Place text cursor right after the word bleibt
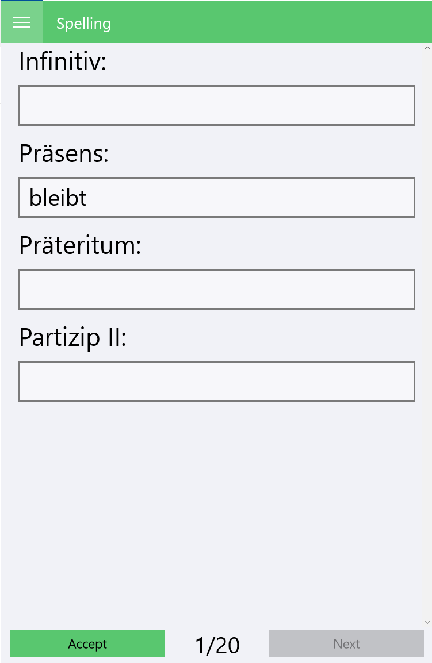 coord(88,198)
